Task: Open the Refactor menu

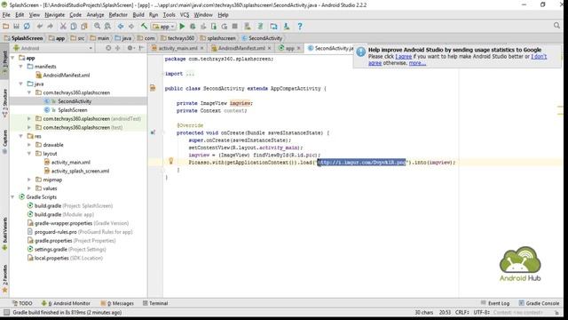Action: [x=118, y=15]
